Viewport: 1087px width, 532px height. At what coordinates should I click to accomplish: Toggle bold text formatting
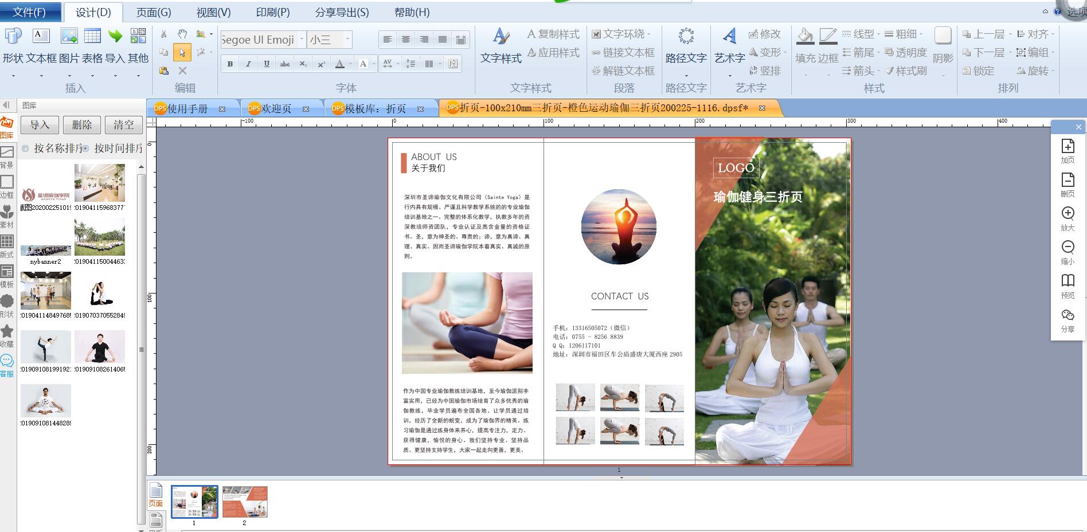tap(230, 64)
